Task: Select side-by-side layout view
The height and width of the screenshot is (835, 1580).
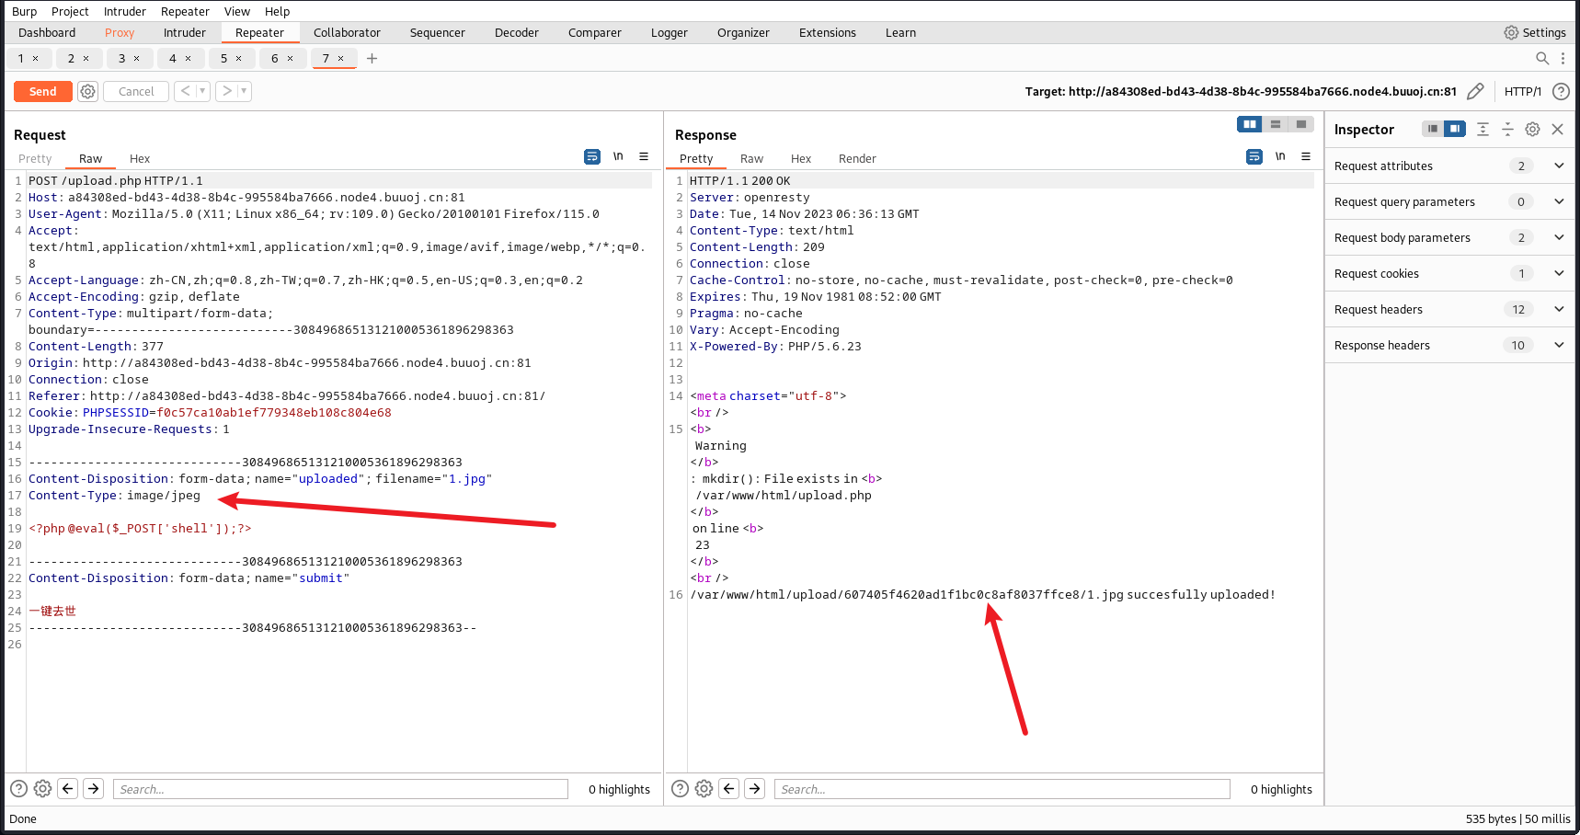Action: [x=1249, y=124]
